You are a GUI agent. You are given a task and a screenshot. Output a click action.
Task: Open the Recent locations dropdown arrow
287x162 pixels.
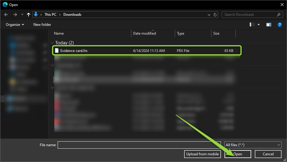tap(22, 15)
